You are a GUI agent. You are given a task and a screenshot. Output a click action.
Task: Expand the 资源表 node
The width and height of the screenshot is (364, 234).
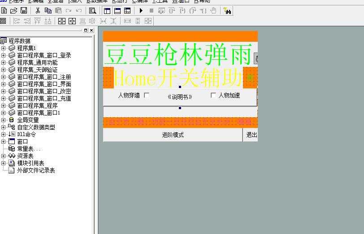click(3, 156)
